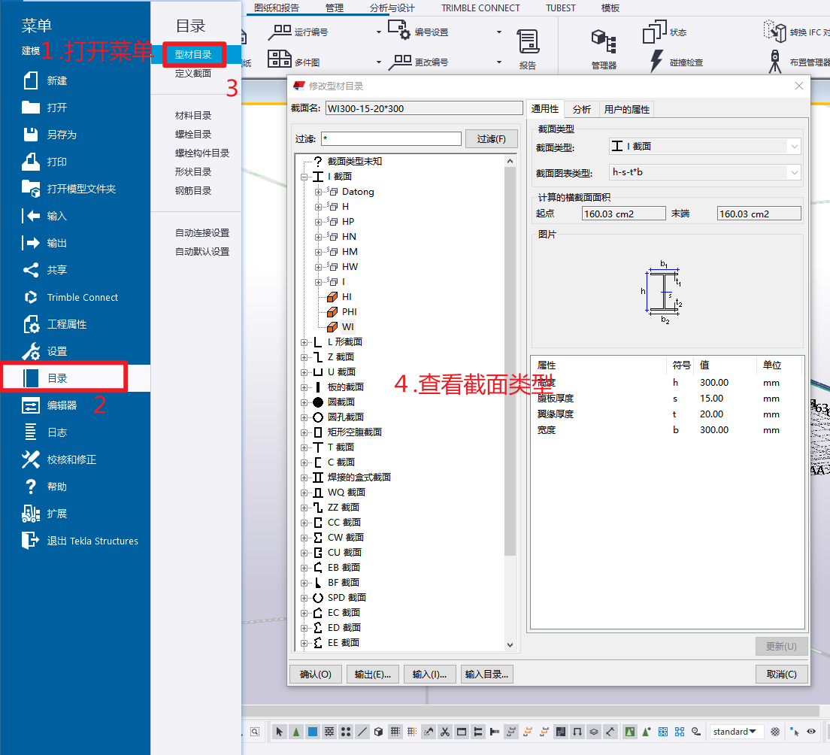Open Extensions (扩展) icon

(31, 513)
